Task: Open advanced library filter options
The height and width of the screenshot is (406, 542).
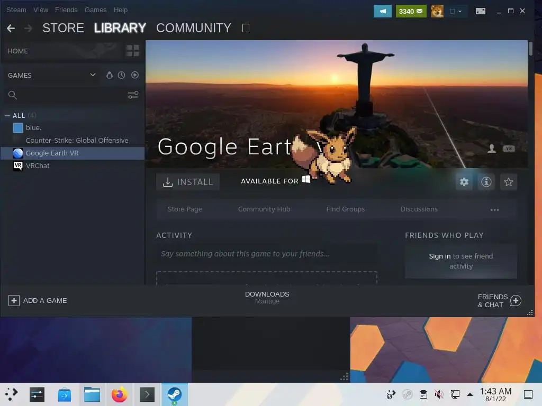Action: tap(133, 95)
